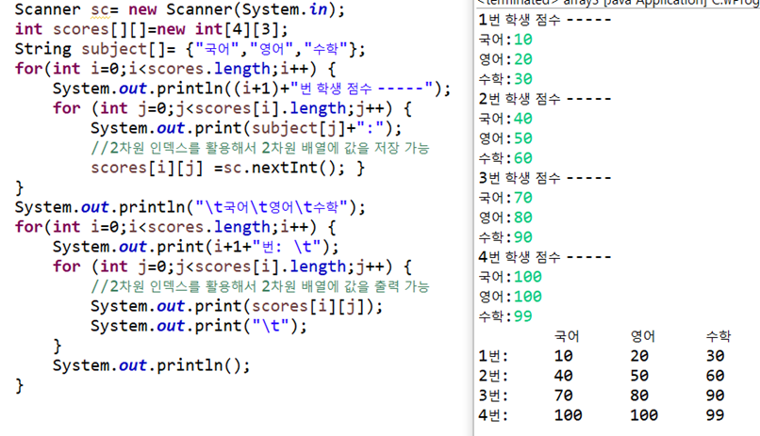Click the String subject[] array declaration line
This screenshot has width=760, height=436.
click(x=190, y=49)
